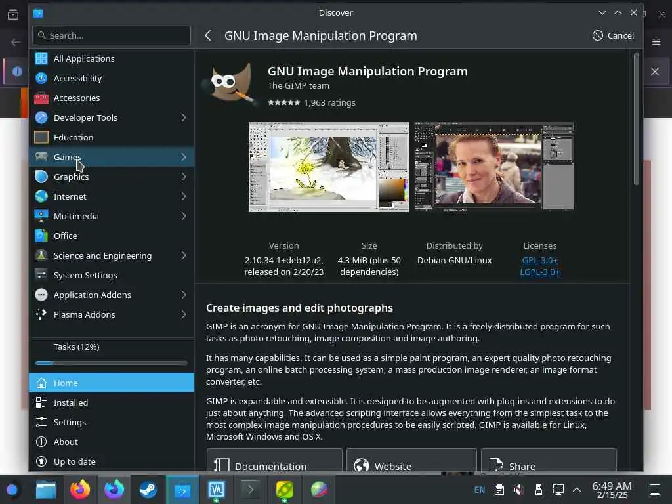Click the System Settings icon
This screenshot has width=672, height=504.
pyautogui.click(x=41, y=275)
